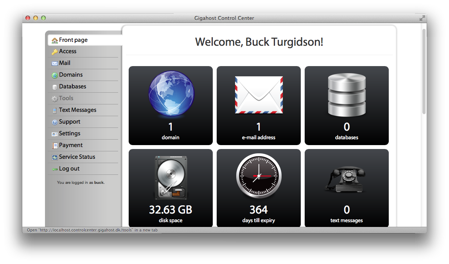The height and width of the screenshot is (264, 449).
Task: Click the Log out icon
Action: [55, 169]
